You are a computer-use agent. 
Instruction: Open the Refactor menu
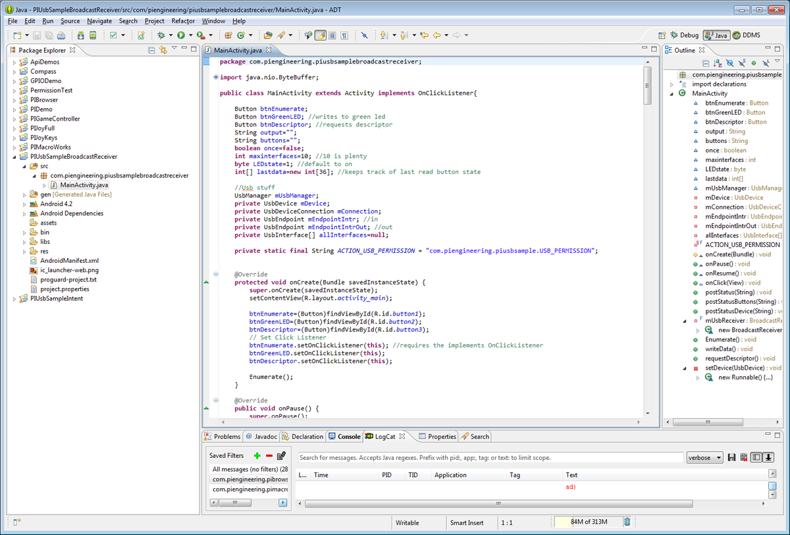(183, 21)
